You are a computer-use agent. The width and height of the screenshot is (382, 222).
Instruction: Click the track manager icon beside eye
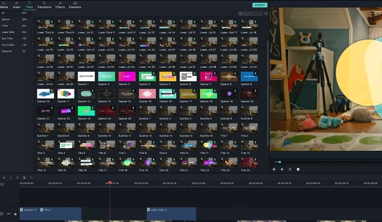click(x=2, y=214)
